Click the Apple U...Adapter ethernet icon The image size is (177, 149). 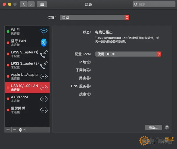[x=44, y=76]
